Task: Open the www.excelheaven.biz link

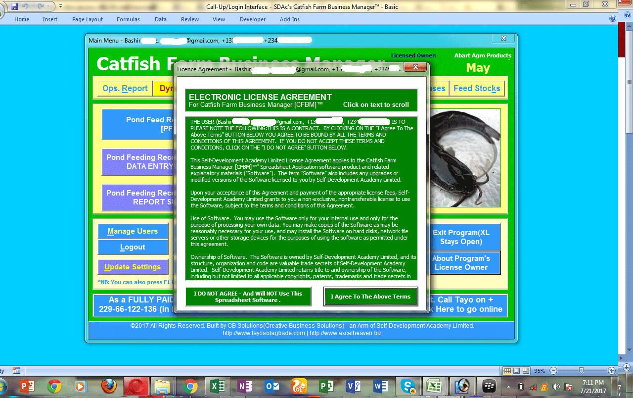Action: [346, 333]
